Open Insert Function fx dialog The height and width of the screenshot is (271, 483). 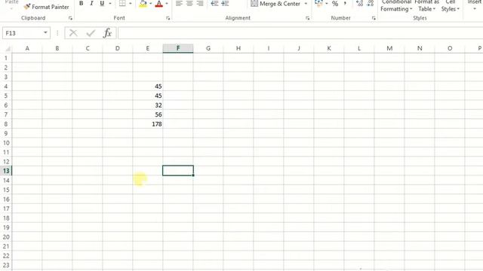[x=107, y=33]
